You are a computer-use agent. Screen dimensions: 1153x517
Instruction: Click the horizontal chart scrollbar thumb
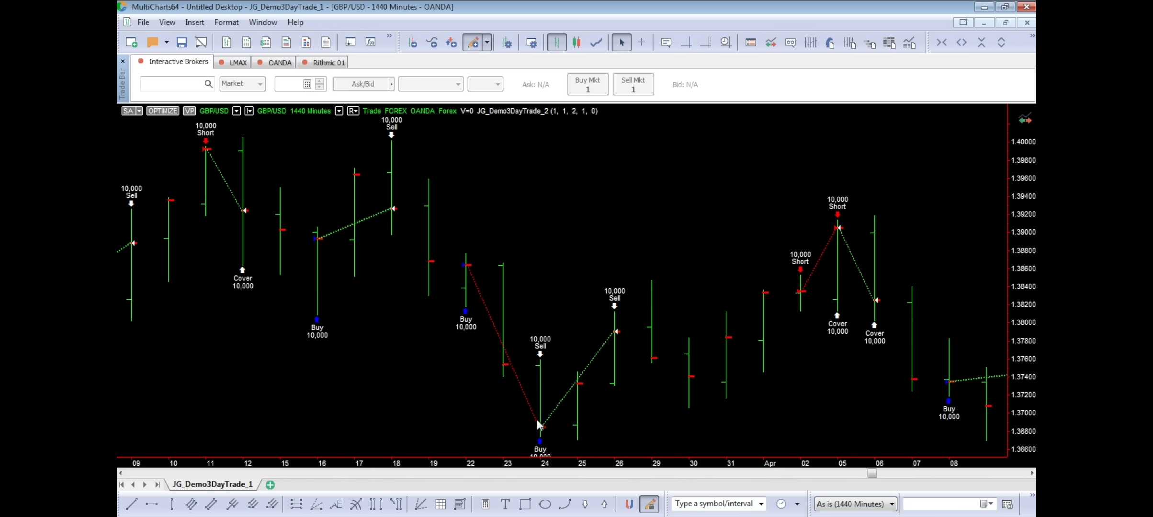[872, 473]
